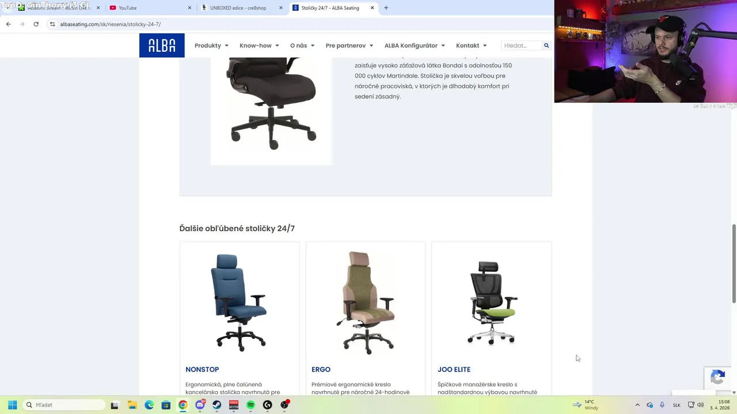Open site information icon beside the URL
Viewport: 737px width, 414px height.
(52, 24)
